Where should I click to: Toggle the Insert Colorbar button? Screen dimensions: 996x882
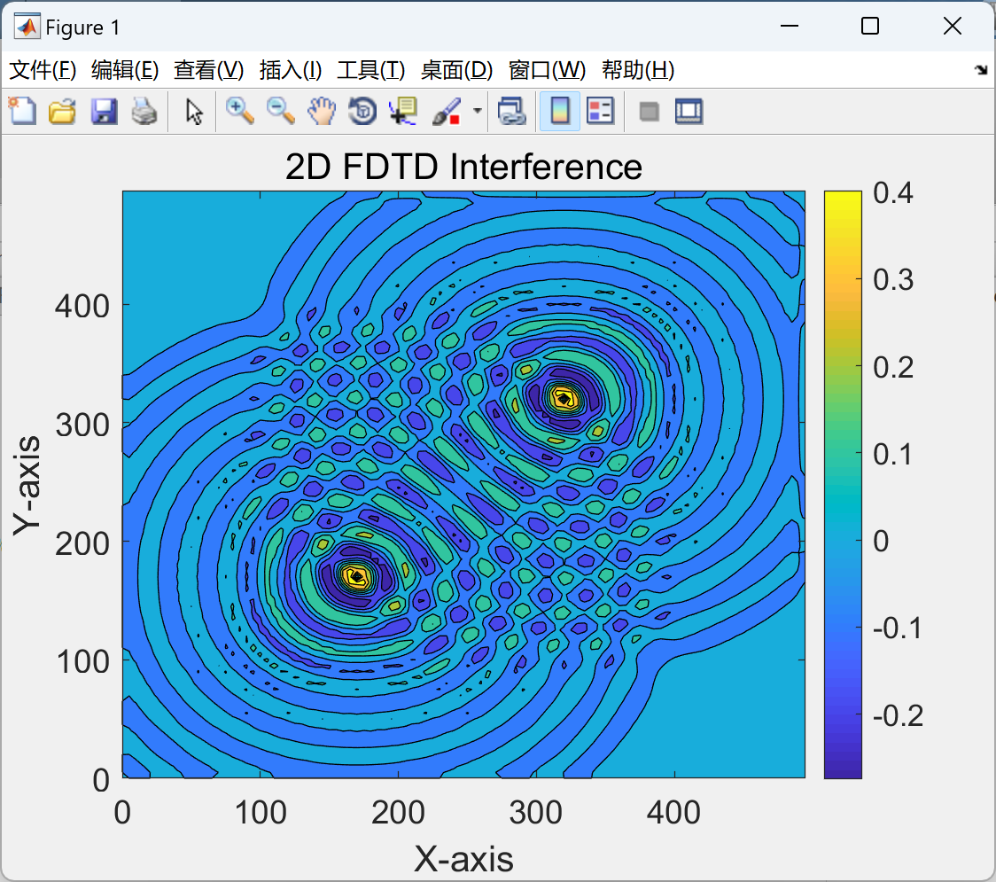click(x=560, y=111)
